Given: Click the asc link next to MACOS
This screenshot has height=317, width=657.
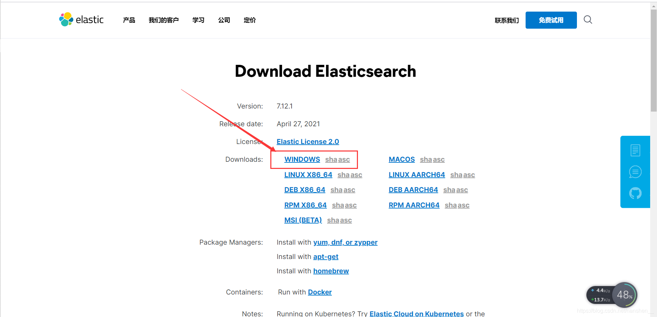Looking at the screenshot, I should point(439,159).
